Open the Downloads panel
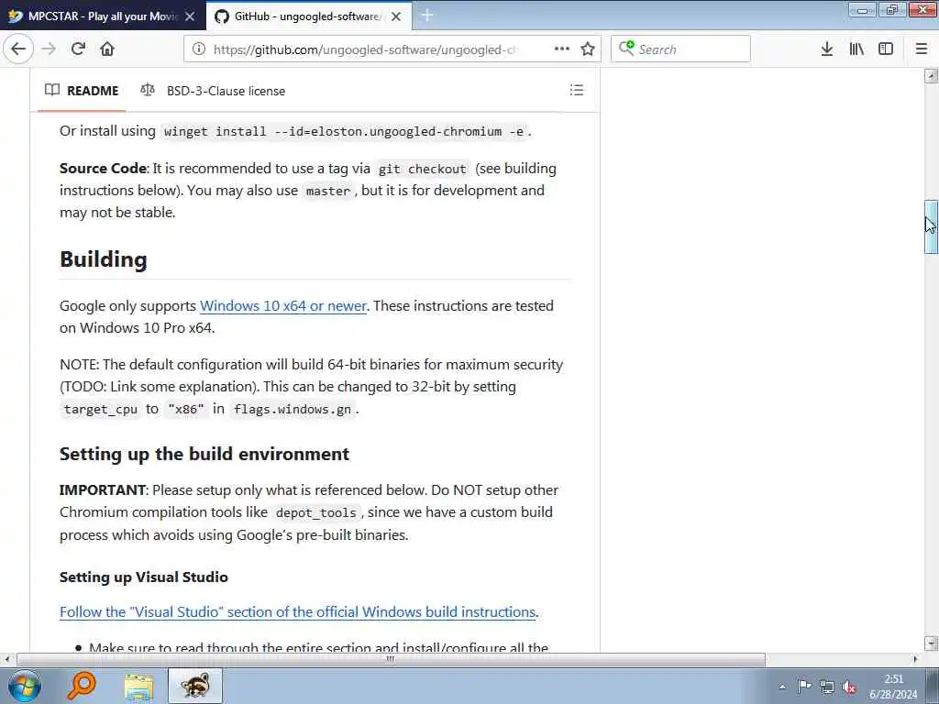 pyautogui.click(x=827, y=49)
